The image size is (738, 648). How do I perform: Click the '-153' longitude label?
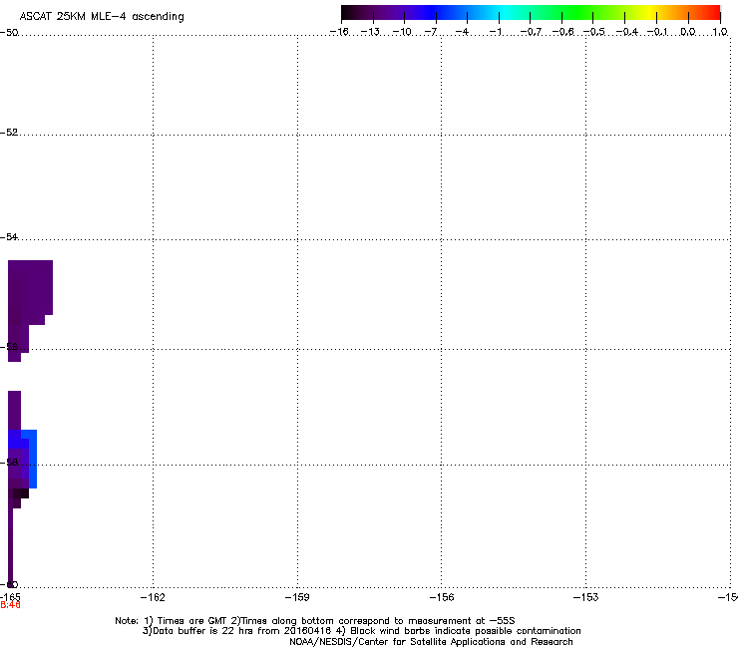pyautogui.click(x=586, y=597)
